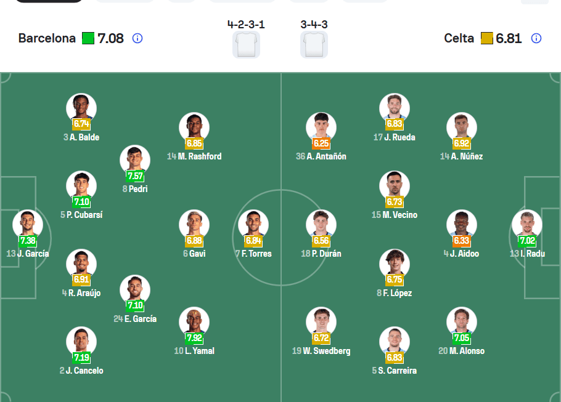Viewport: 561px width, 402px height.
Task: Select M. Vecino's player avatar
Action: tap(395, 183)
